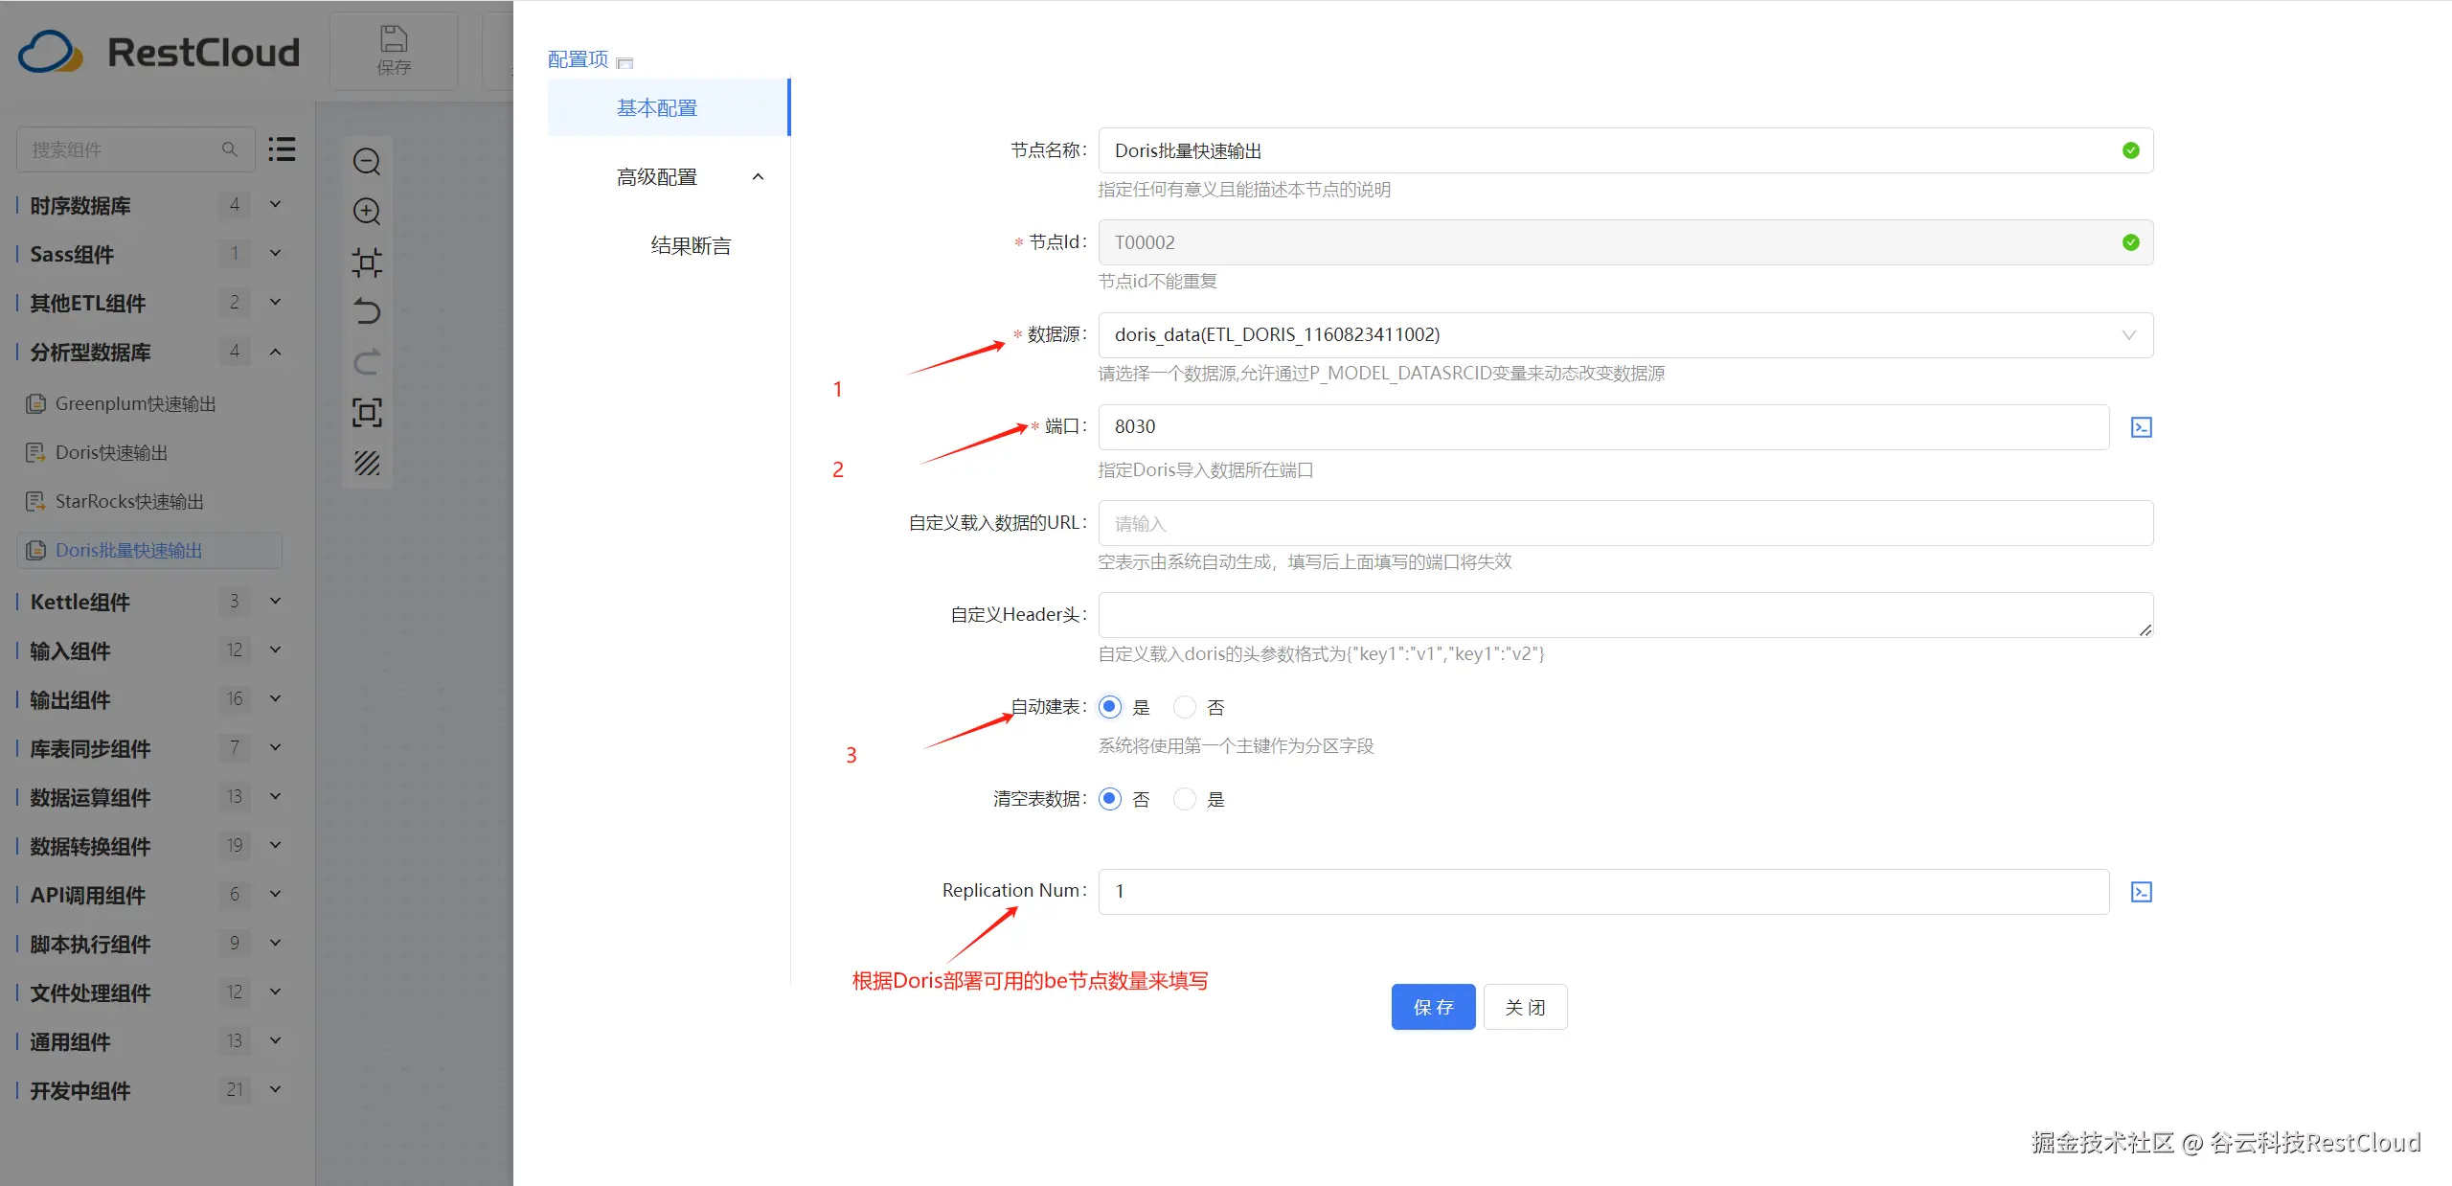Click the RestCloud logo
The image size is (2452, 1186).
[x=159, y=52]
